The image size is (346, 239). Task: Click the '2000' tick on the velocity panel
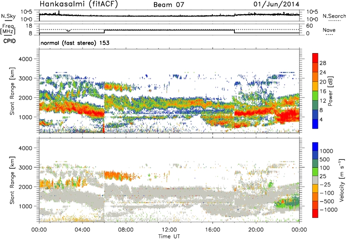[25, 187]
